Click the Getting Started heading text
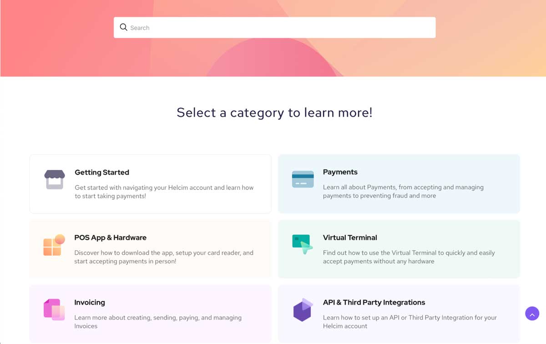The image size is (546, 344). pyautogui.click(x=102, y=172)
